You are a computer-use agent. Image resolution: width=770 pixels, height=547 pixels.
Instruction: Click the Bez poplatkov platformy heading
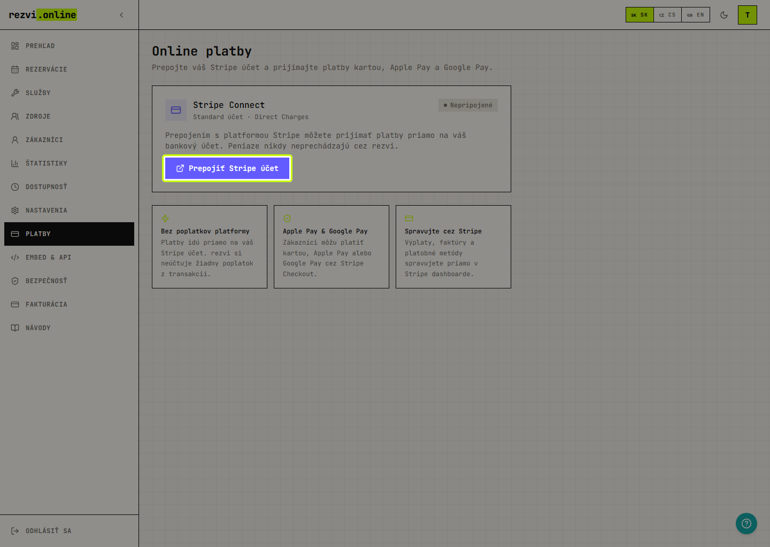[x=205, y=231]
